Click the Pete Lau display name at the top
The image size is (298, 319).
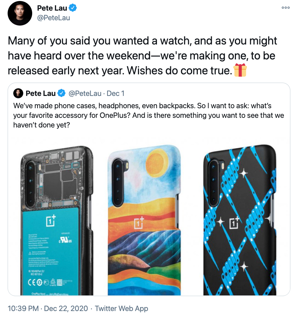[52, 8]
